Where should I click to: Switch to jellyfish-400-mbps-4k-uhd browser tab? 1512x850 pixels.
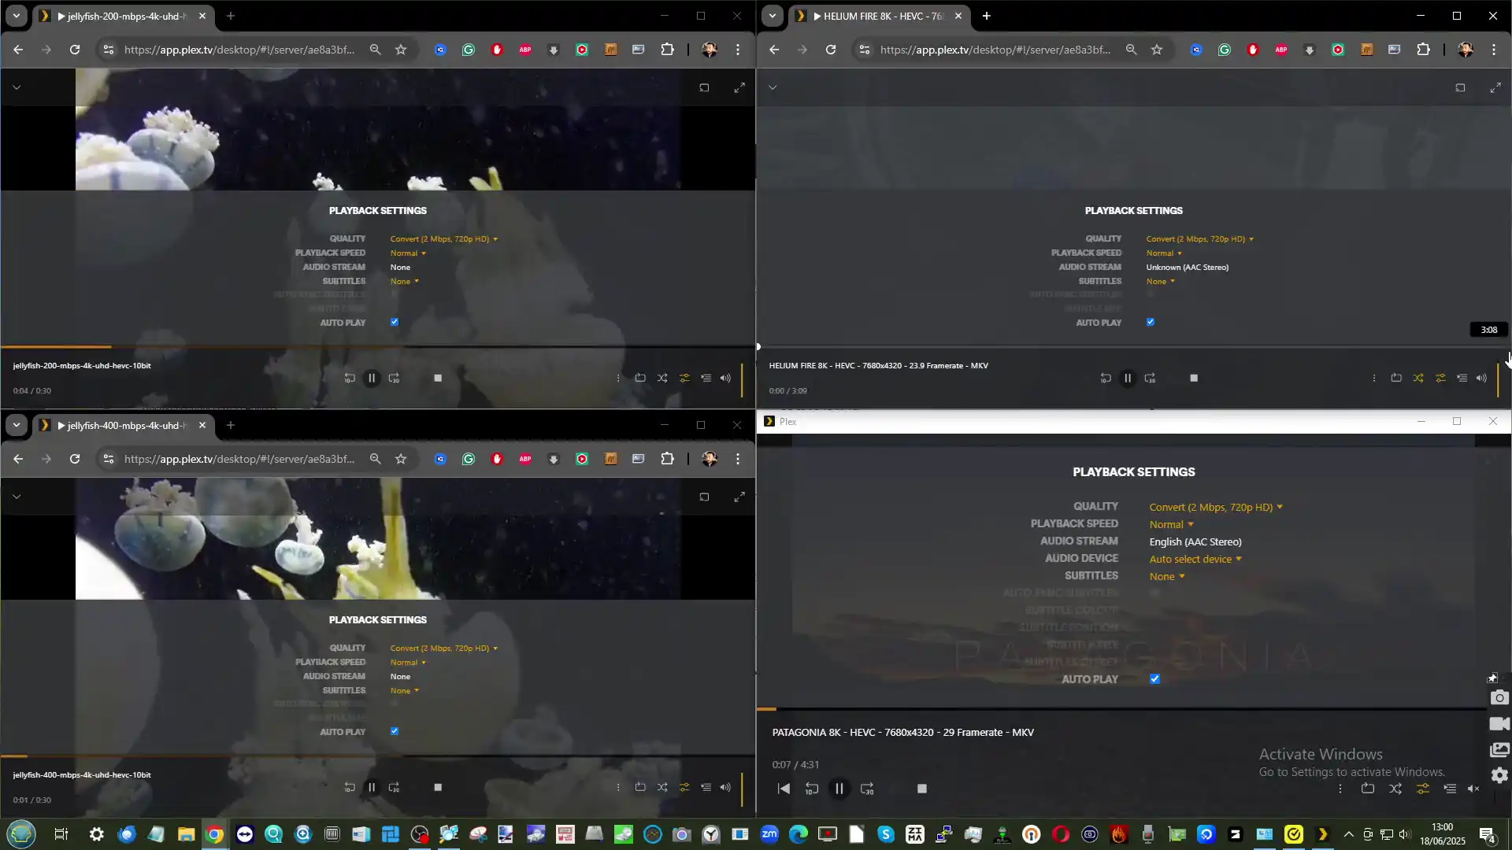coord(122,425)
